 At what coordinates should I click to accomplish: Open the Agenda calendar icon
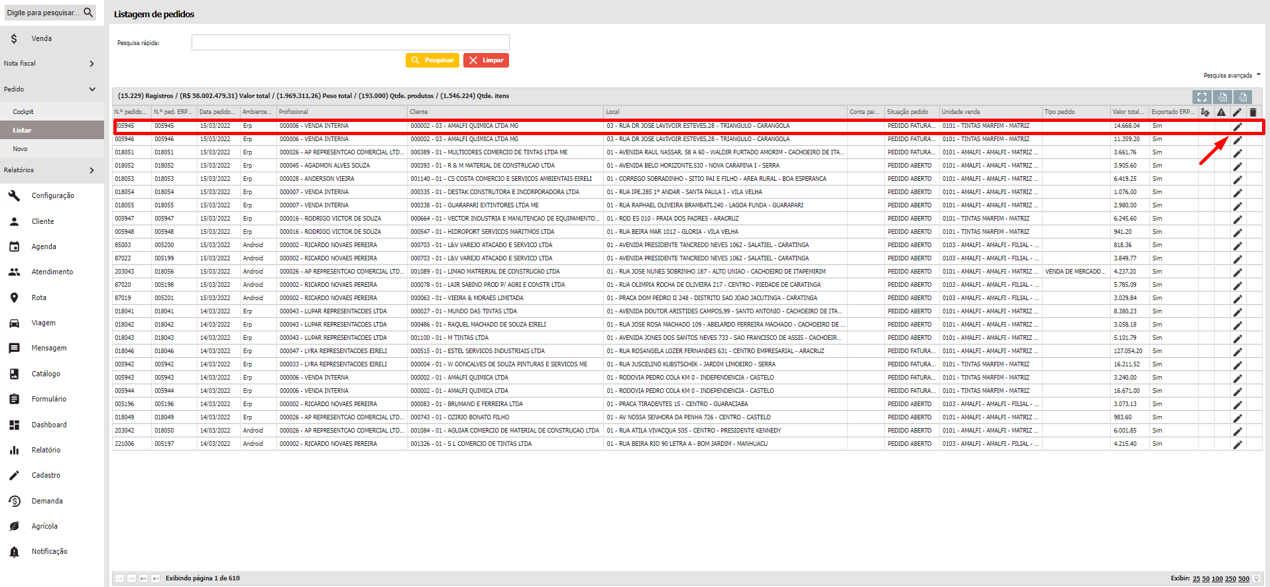14,246
